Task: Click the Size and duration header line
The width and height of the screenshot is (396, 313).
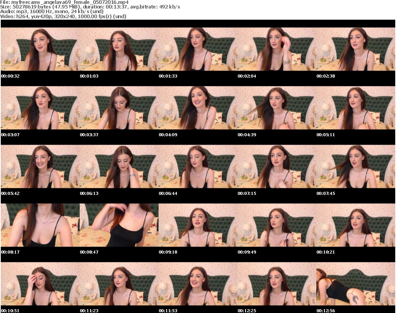Action: point(90,7)
